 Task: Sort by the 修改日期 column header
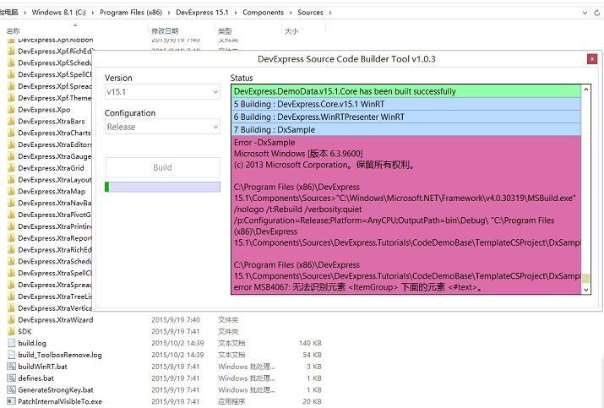[165, 31]
